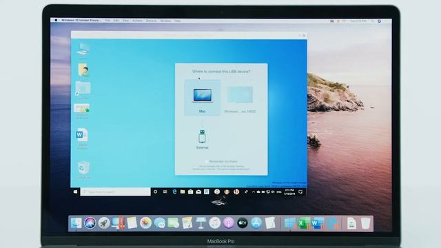The width and height of the screenshot is (441, 248).
Task: Open Cortana from the Windows taskbar
Action: pyautogui.click(x=155, y=192)
